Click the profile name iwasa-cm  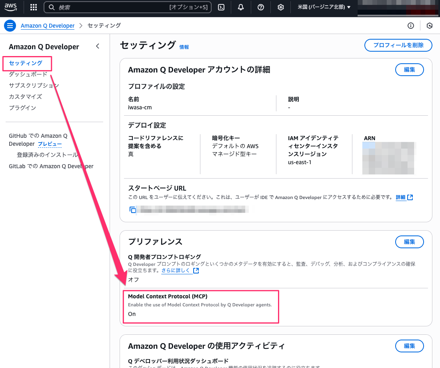click(140, 107)
